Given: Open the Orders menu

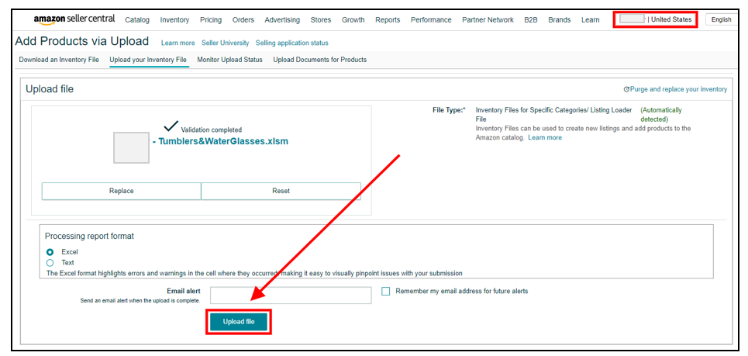Looking at the screenshot, I should click(x=243, y=19).
